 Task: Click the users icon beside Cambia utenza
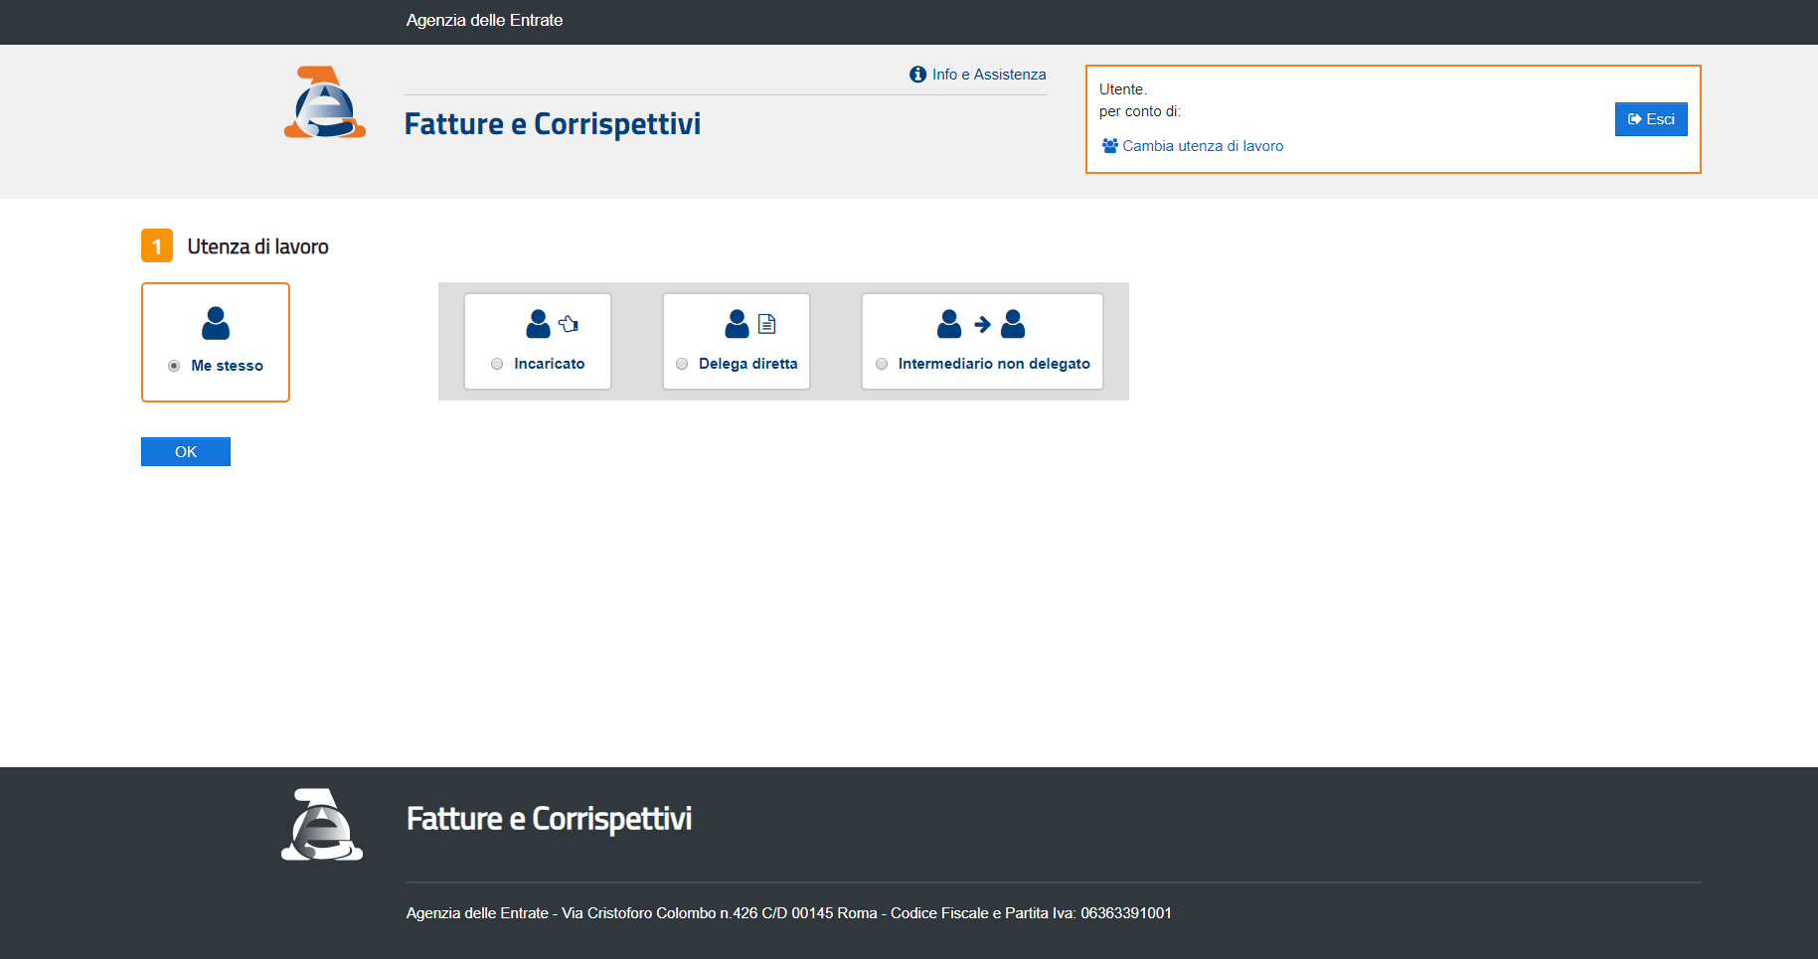click(1110, 146)
